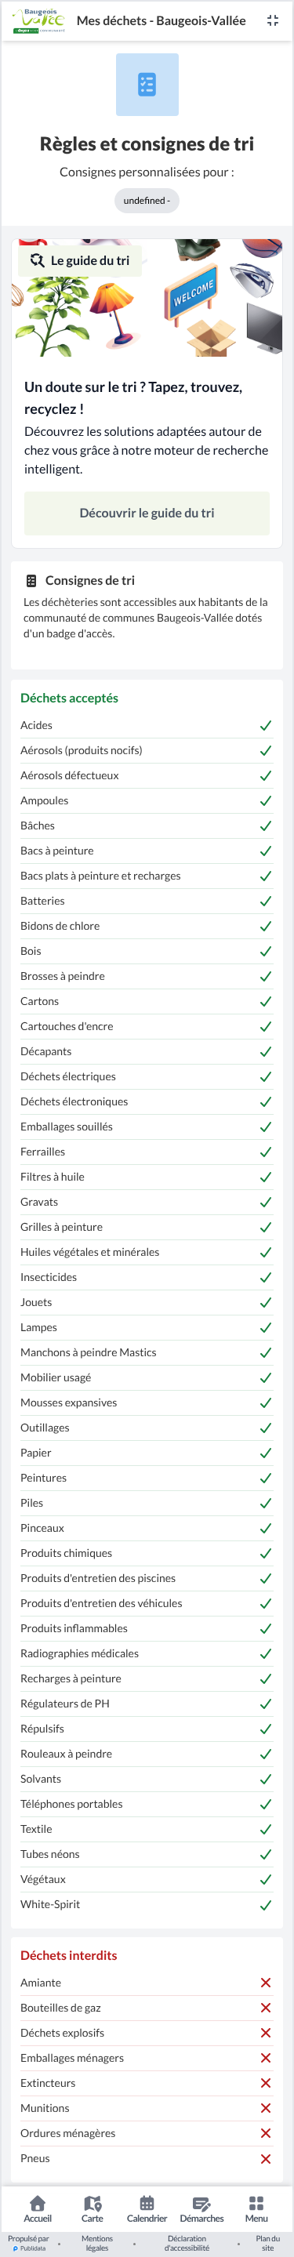
Task: Click the collapse fullscreen icon in header
Action: point(272,20)
